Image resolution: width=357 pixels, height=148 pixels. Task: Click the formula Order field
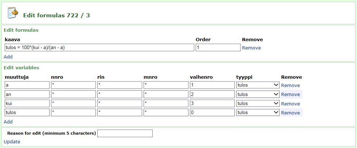tap(218, 48)
